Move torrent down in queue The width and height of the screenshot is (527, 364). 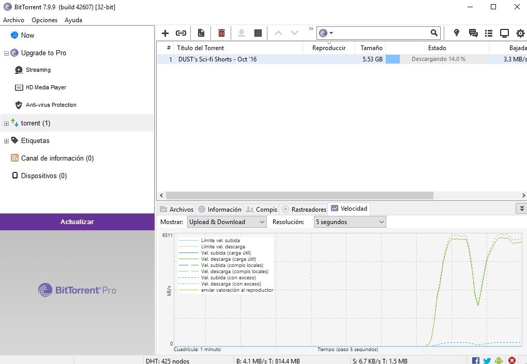[294, 33]
